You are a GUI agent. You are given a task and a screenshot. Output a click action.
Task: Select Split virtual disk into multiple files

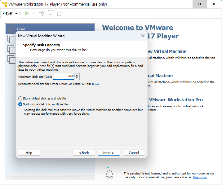[43, 104]
